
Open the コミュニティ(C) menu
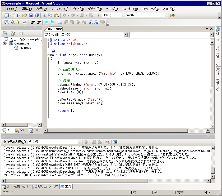(x=150, y=9)
